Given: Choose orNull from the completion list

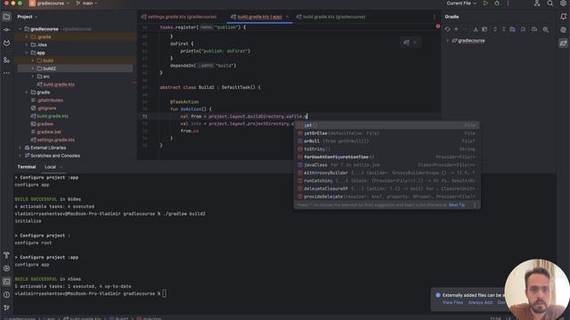Looking at the screenshot, I should click(x=387, y=141).
